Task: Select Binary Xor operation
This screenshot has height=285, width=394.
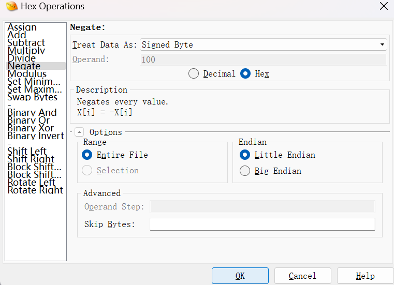Action: [31, 128]
